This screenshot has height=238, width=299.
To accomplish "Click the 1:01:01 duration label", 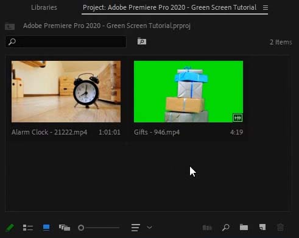I will [x=110, y=132].
